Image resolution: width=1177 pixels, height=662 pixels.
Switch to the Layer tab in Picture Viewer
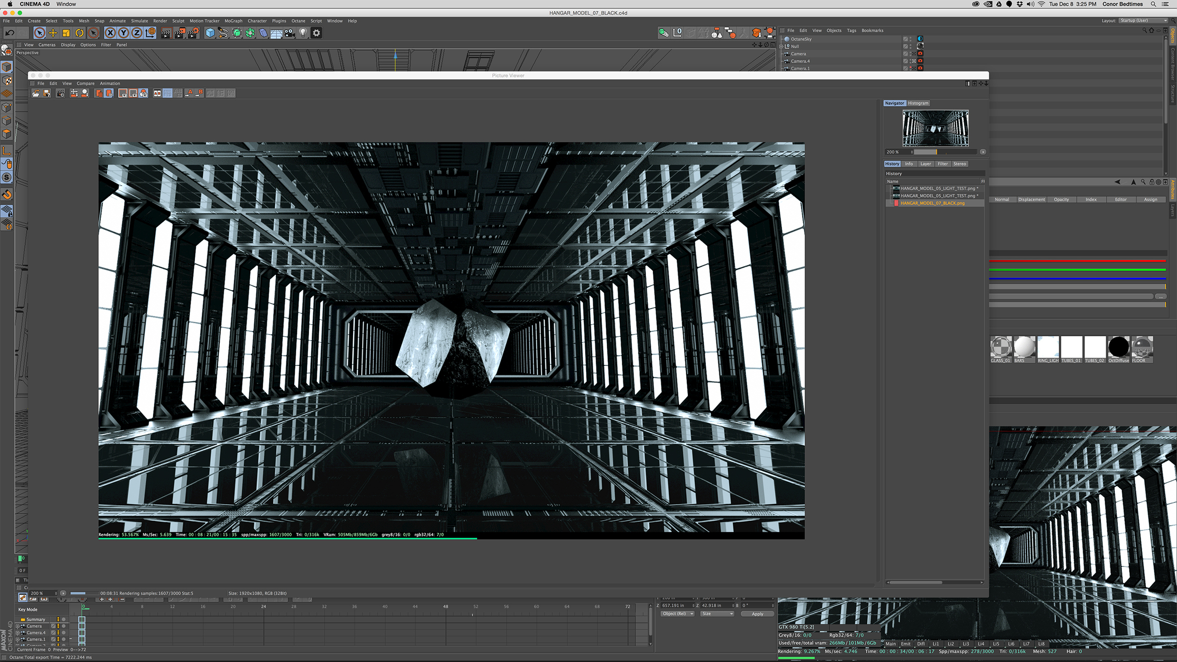pos(926,164)
